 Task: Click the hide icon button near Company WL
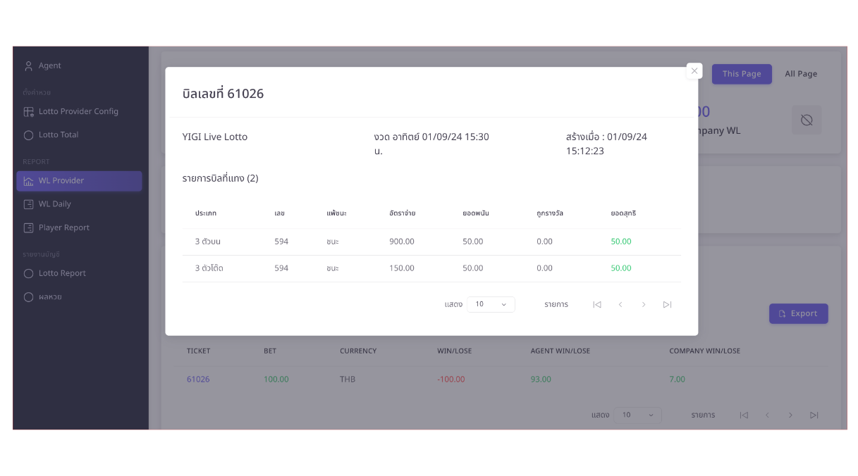point(807,120)
